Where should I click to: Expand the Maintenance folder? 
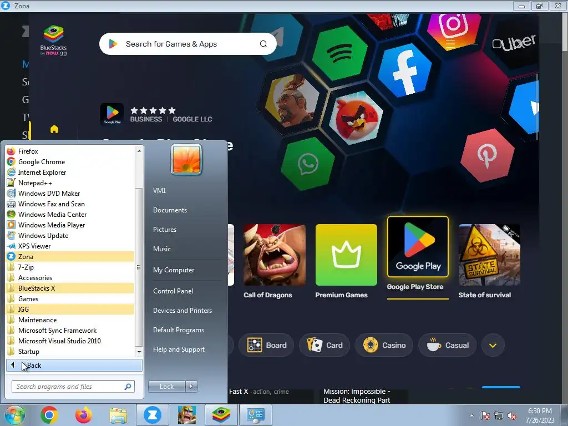click(x=70, y=320)
